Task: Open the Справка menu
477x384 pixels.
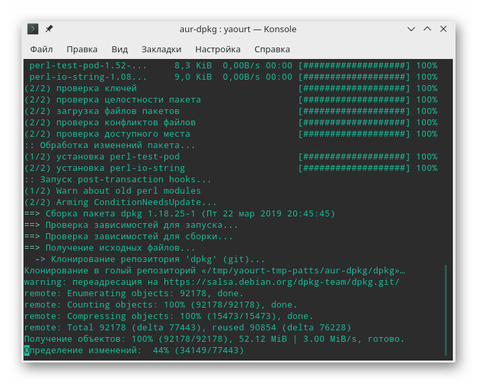Action: tap(272, 50)
